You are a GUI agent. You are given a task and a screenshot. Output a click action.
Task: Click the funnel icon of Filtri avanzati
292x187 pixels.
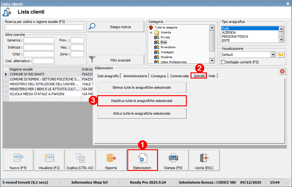coord(92,60)
